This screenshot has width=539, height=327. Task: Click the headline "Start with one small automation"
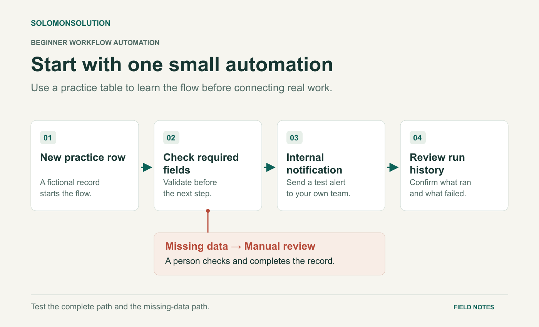coord(182,64)
